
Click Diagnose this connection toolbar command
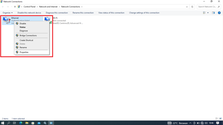click(57, 13)
